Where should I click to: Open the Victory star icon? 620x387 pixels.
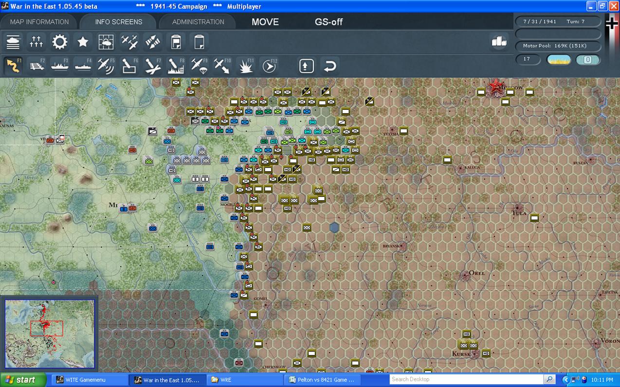coord(83,42)
